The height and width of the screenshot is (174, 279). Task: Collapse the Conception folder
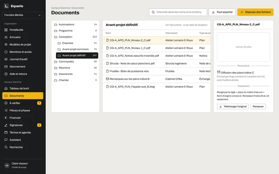(75, 37)
